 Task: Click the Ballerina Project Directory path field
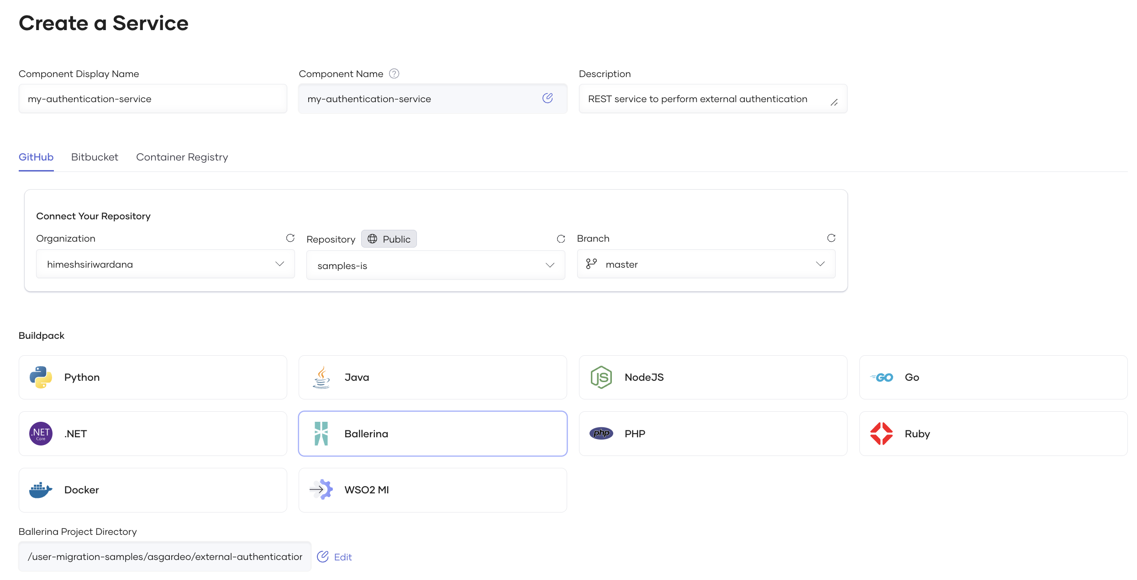pos(165,556)
